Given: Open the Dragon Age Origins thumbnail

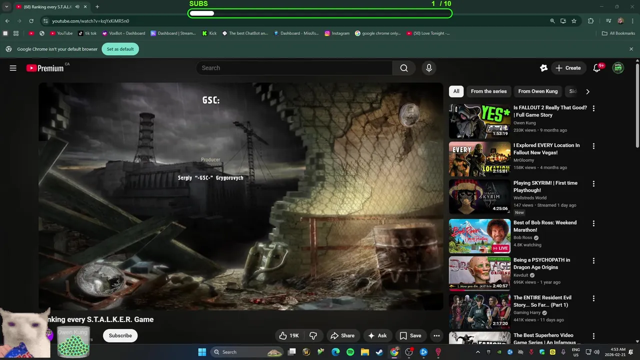Looking at the screenshot, I should click(x=479, y=273).
